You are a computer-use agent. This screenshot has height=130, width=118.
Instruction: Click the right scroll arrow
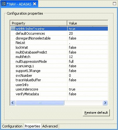tap(105, 103)
